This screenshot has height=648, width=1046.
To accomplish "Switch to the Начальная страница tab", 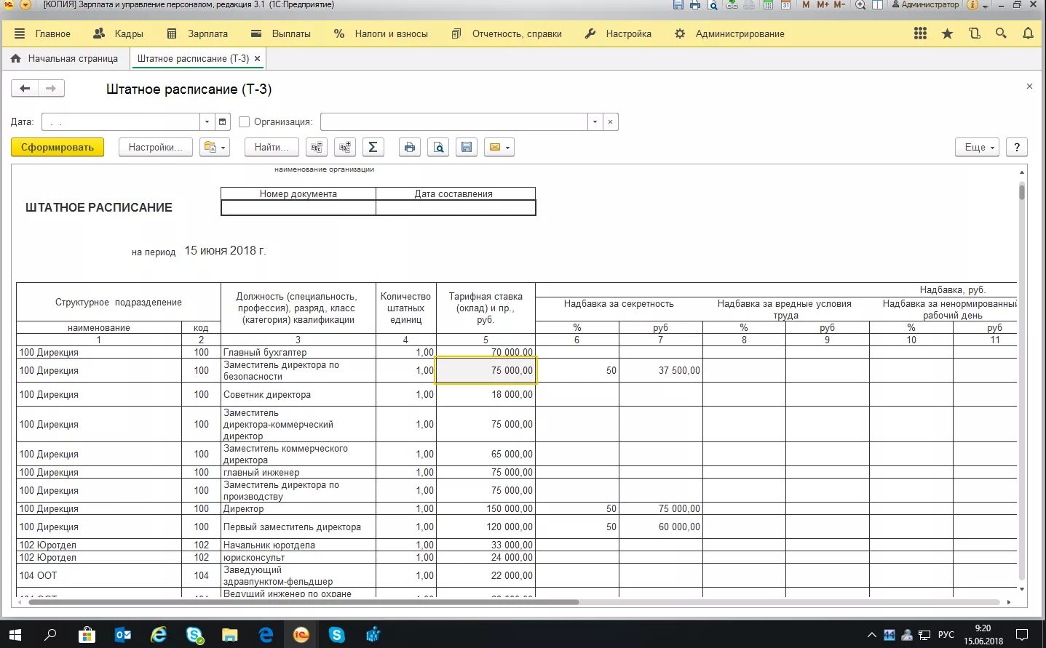I will click(x=65, y=58).
